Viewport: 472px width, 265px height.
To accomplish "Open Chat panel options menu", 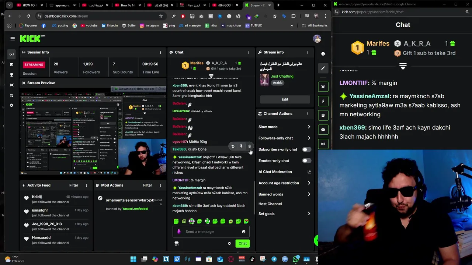I will point(249,52).
